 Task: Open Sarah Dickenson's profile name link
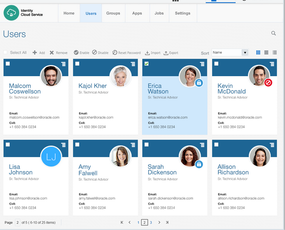coord(162,170)
